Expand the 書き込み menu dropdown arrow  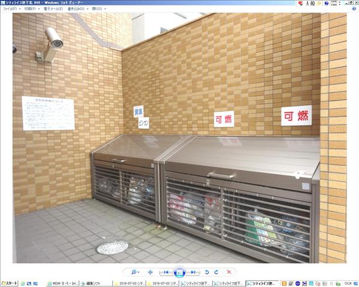87,9
